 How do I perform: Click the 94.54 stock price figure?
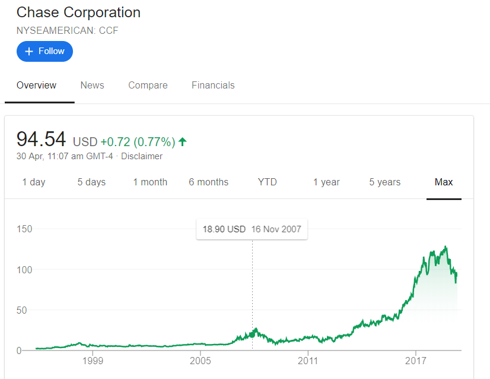41,139
